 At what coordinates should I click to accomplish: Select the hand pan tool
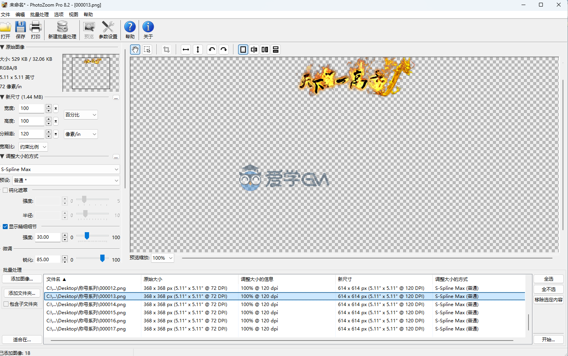click(135, 50)
